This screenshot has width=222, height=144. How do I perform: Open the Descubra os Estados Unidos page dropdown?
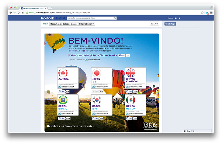click(x=63, y=24)
